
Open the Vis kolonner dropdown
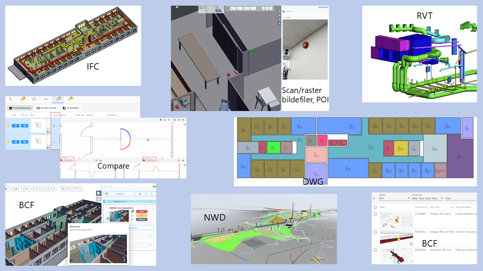coord(427,198)
